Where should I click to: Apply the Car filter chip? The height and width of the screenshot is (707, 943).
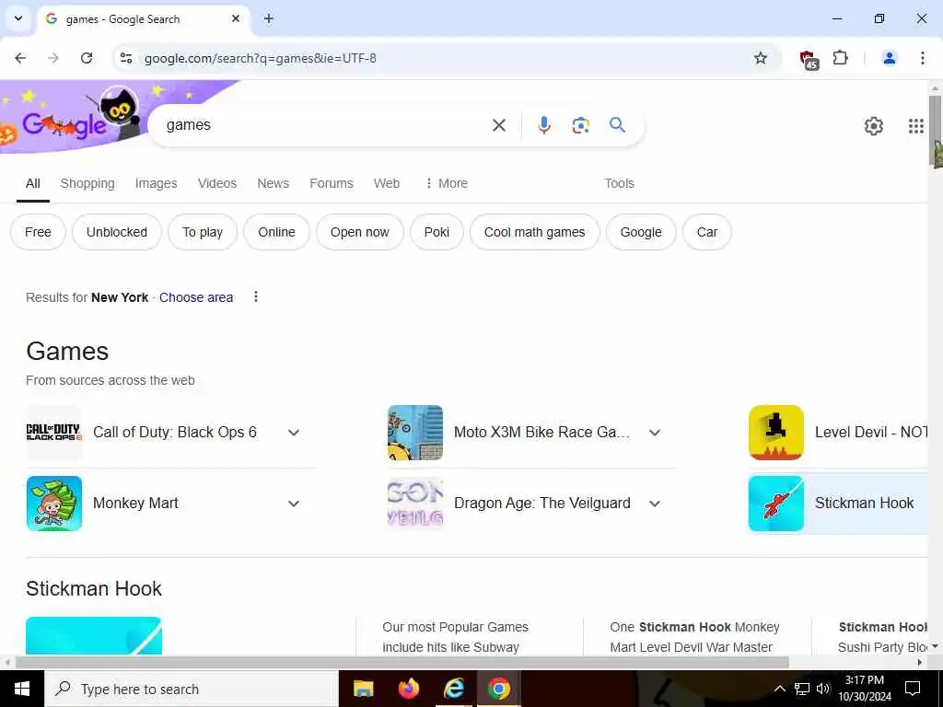[707, 232]
